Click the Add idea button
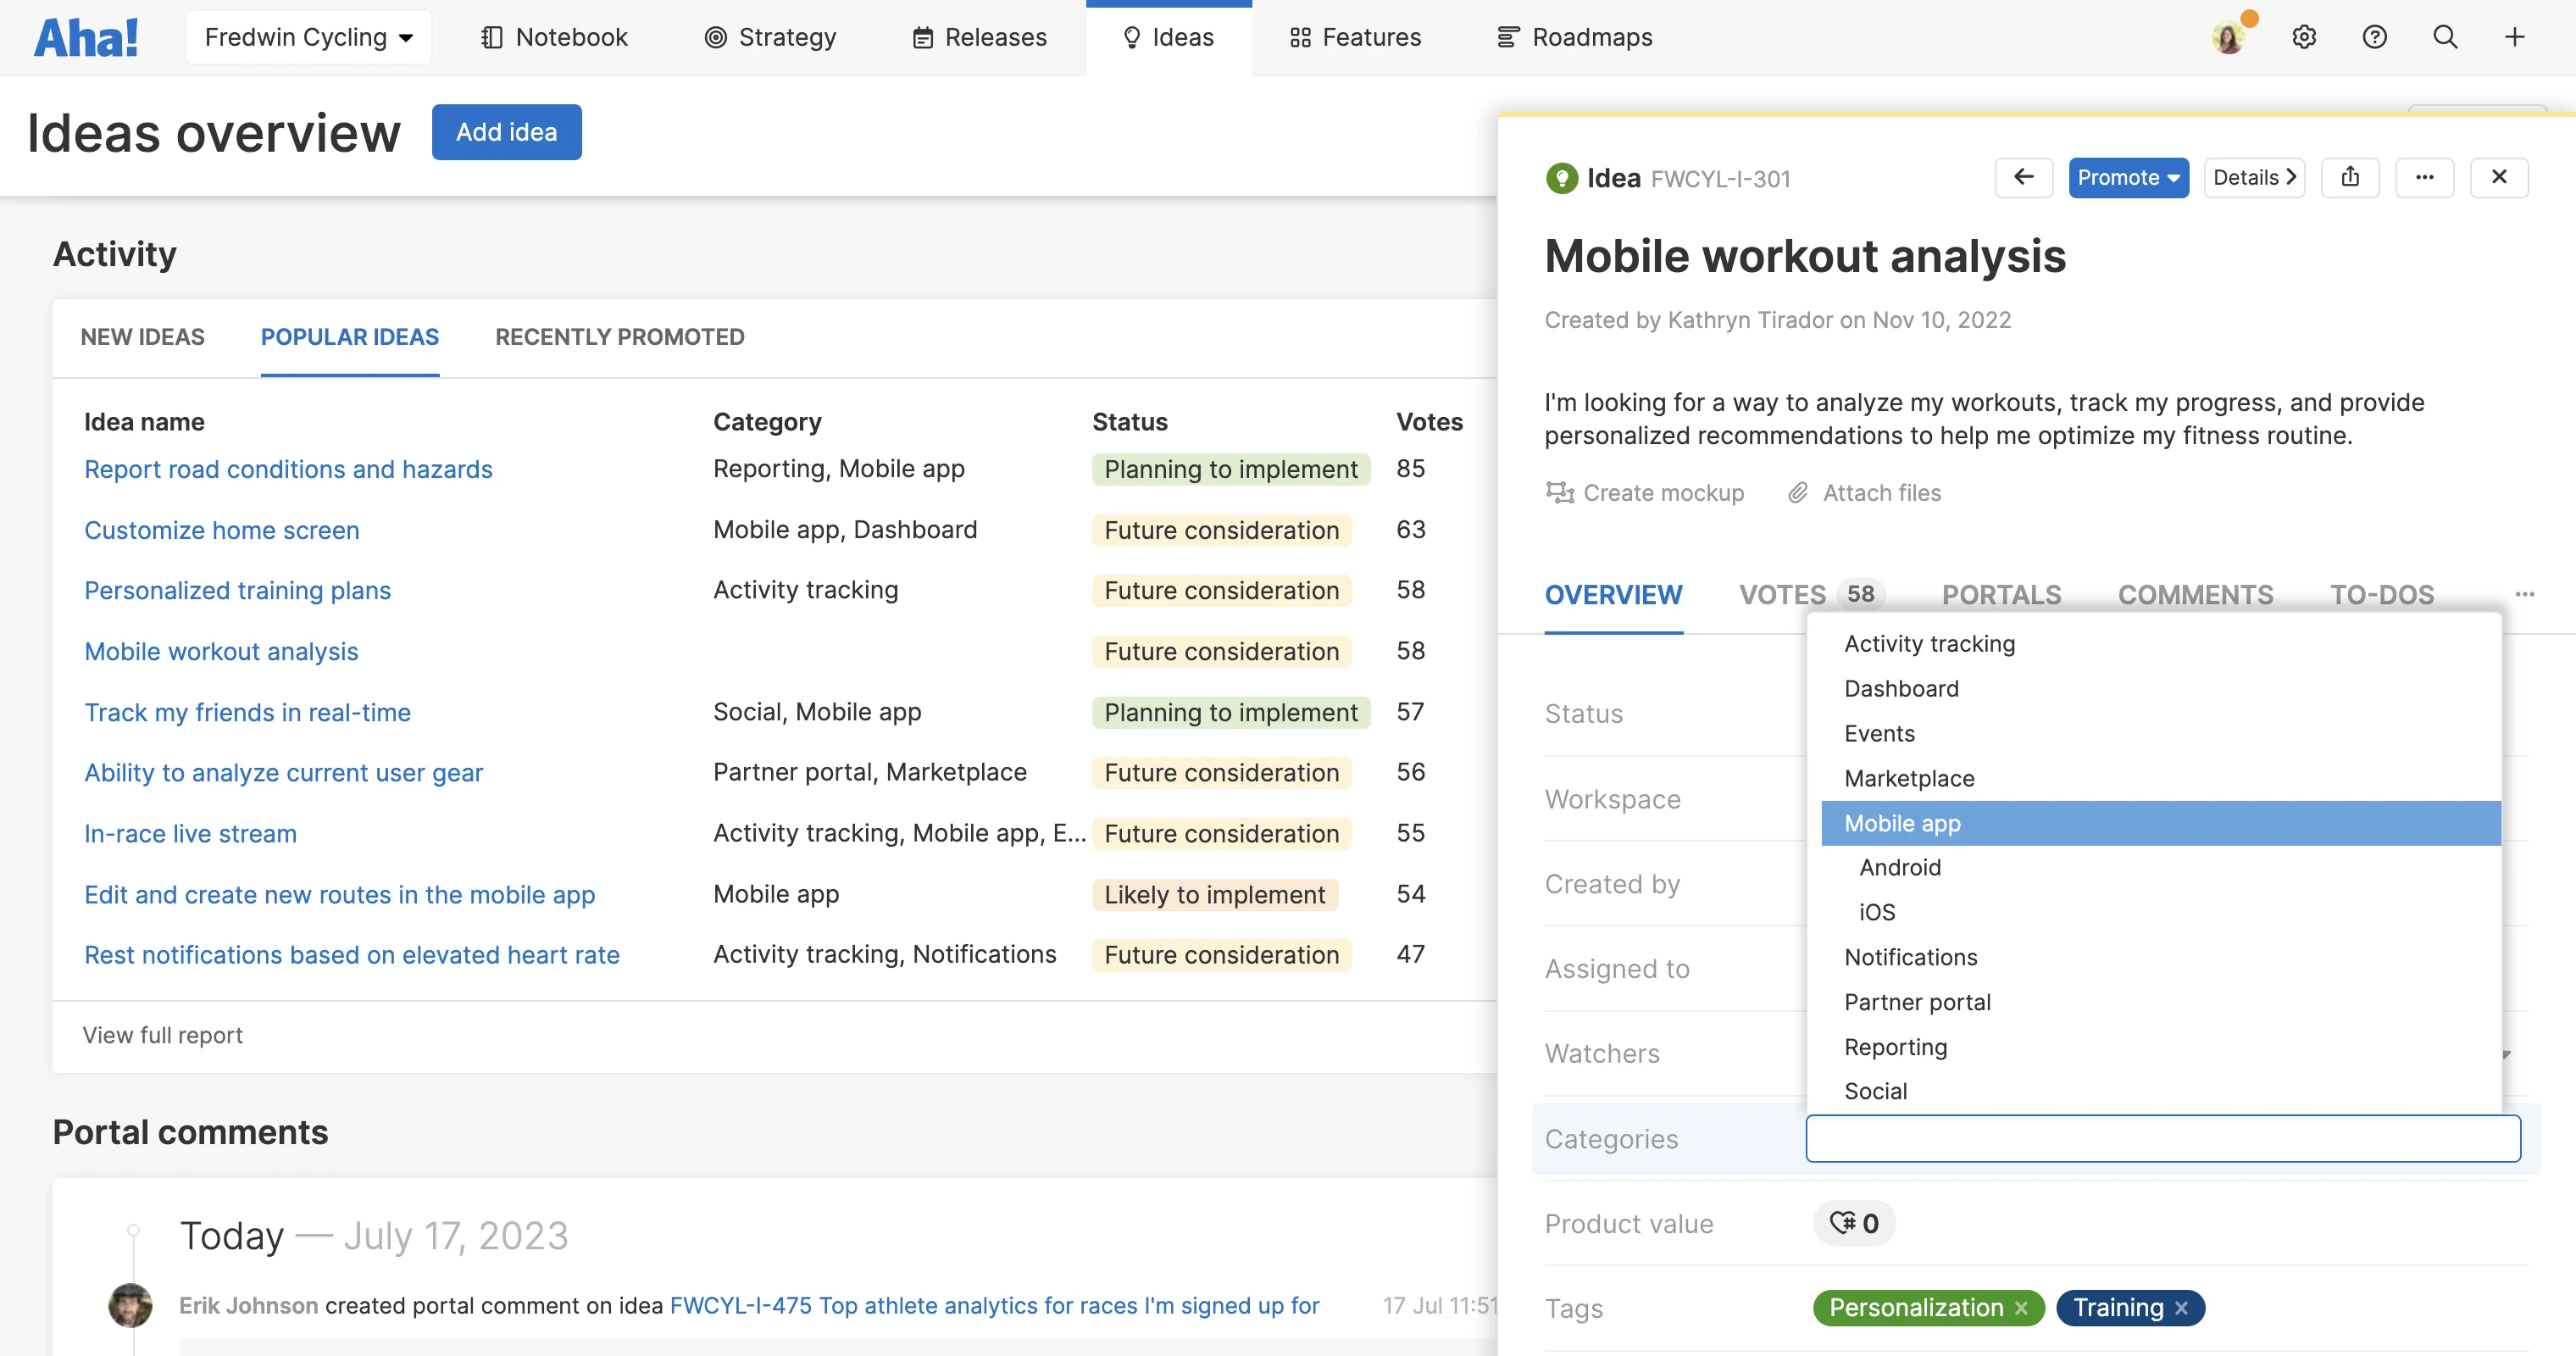Image resolution: width=2576 pixels, height=1356 pixels. pos(506,132)
